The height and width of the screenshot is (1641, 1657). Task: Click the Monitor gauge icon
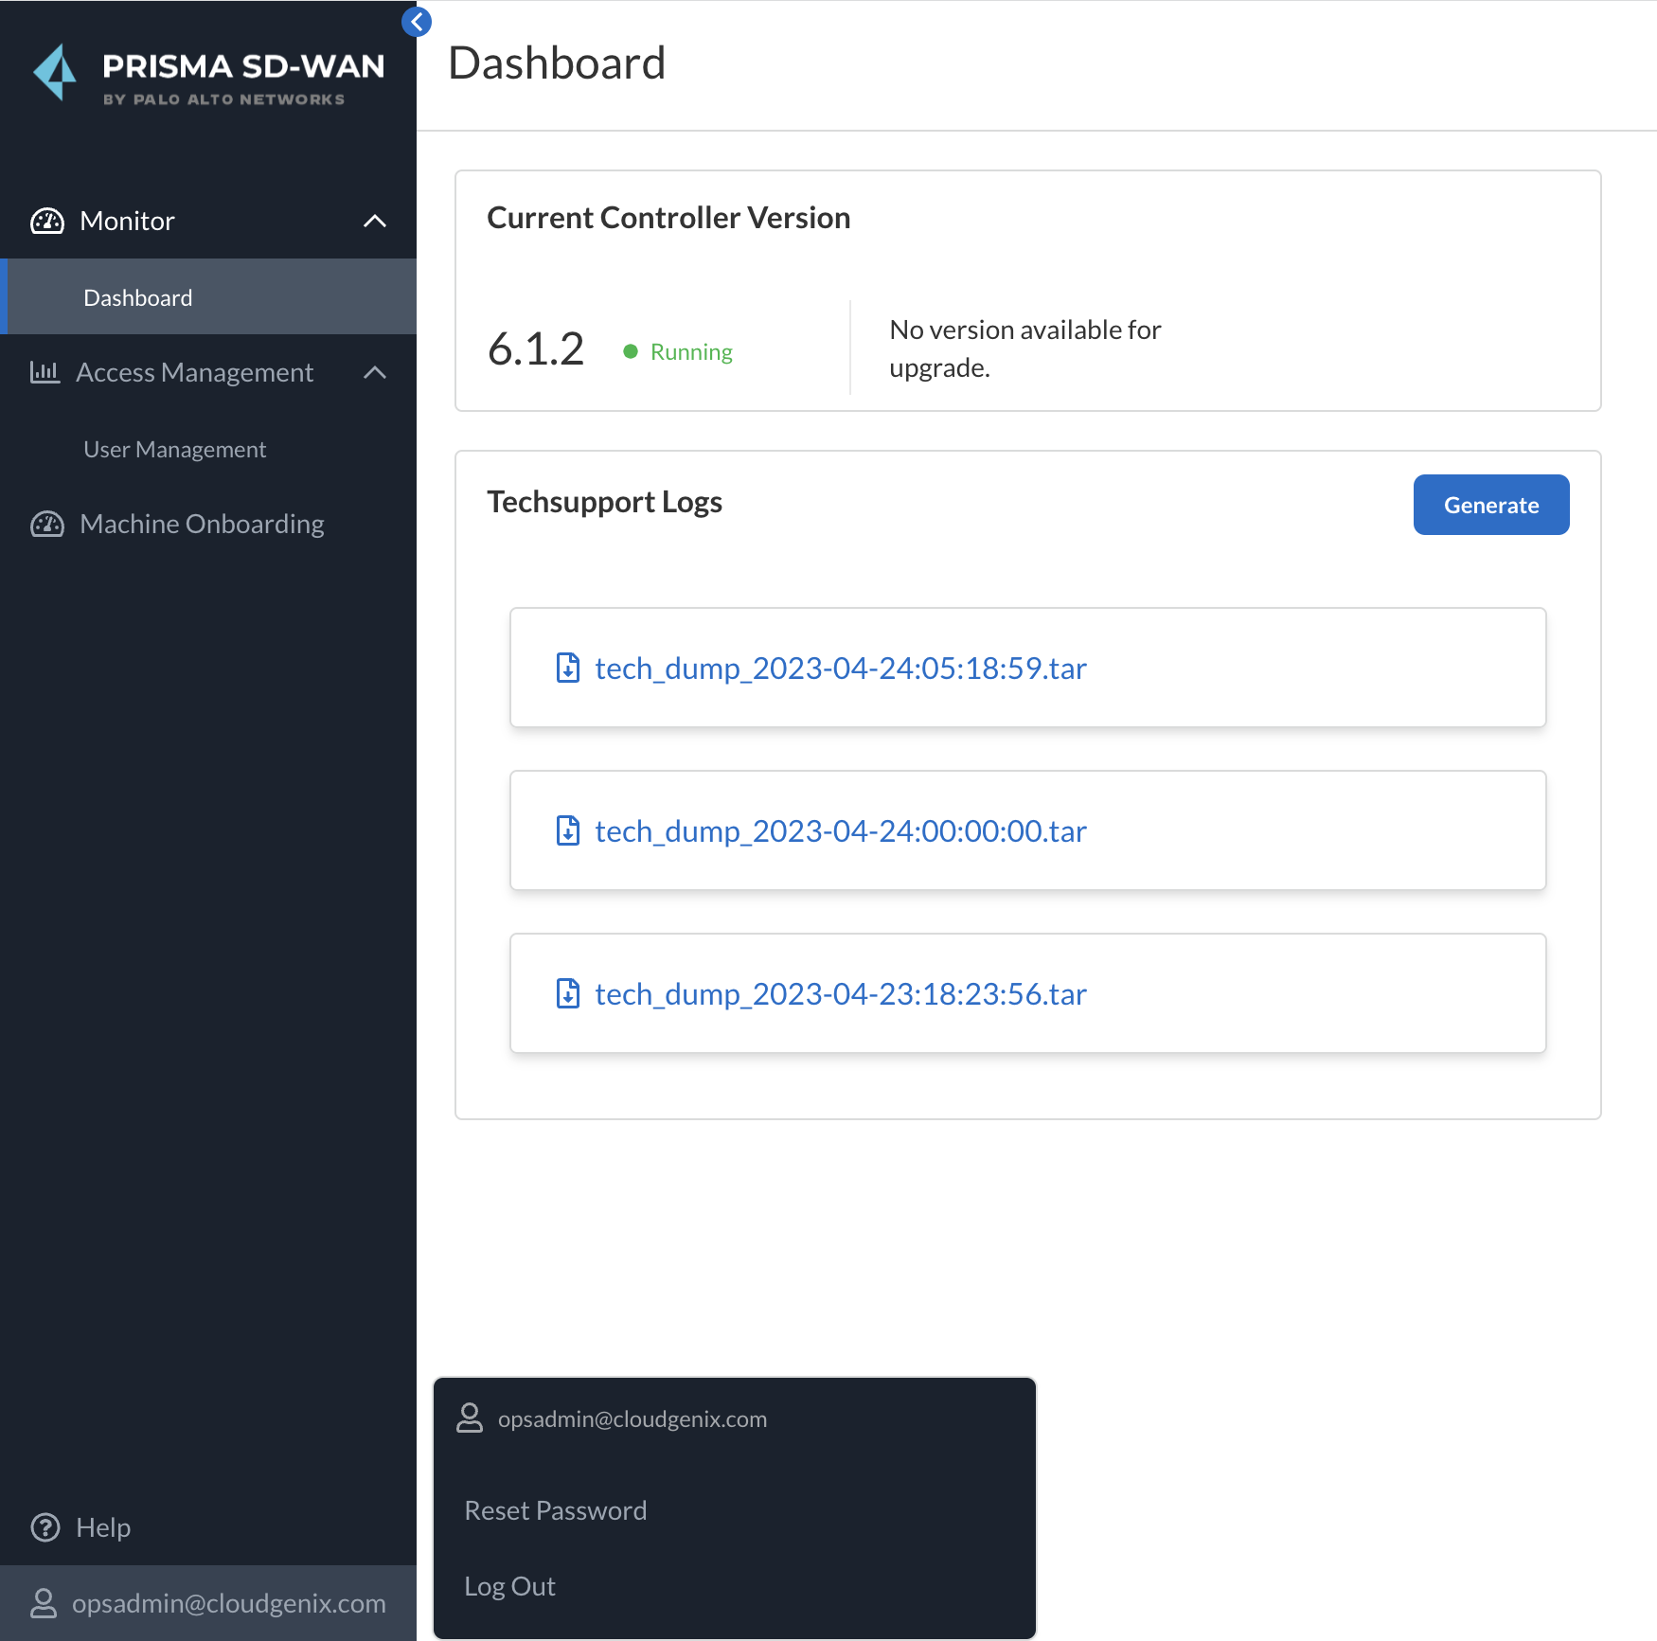[x=47, y=221]
